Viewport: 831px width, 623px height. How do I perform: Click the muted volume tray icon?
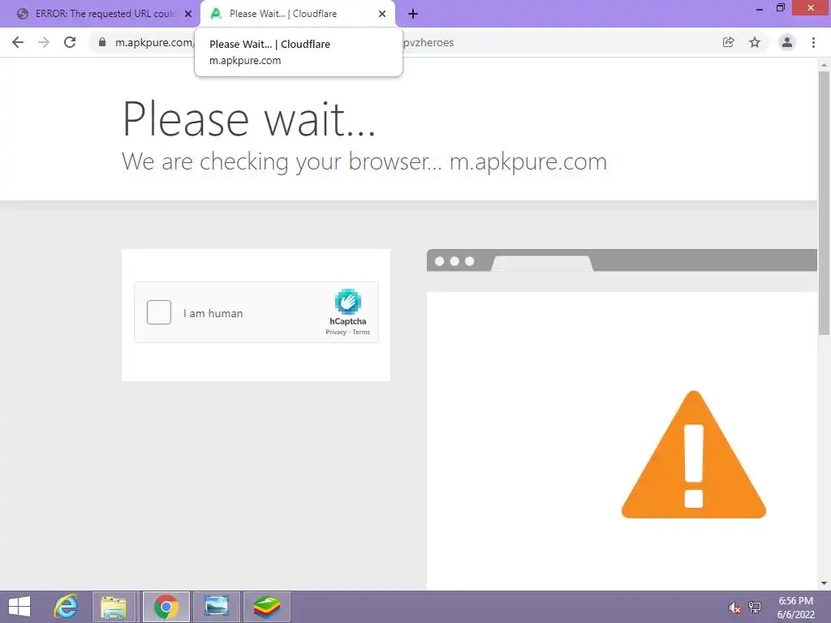734,607
